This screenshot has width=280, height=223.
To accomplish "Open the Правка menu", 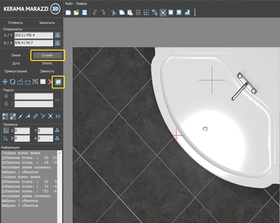I will coord(81,3).
